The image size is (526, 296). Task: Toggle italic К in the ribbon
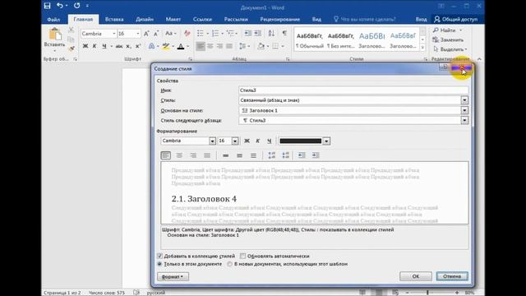pos(95,46)
